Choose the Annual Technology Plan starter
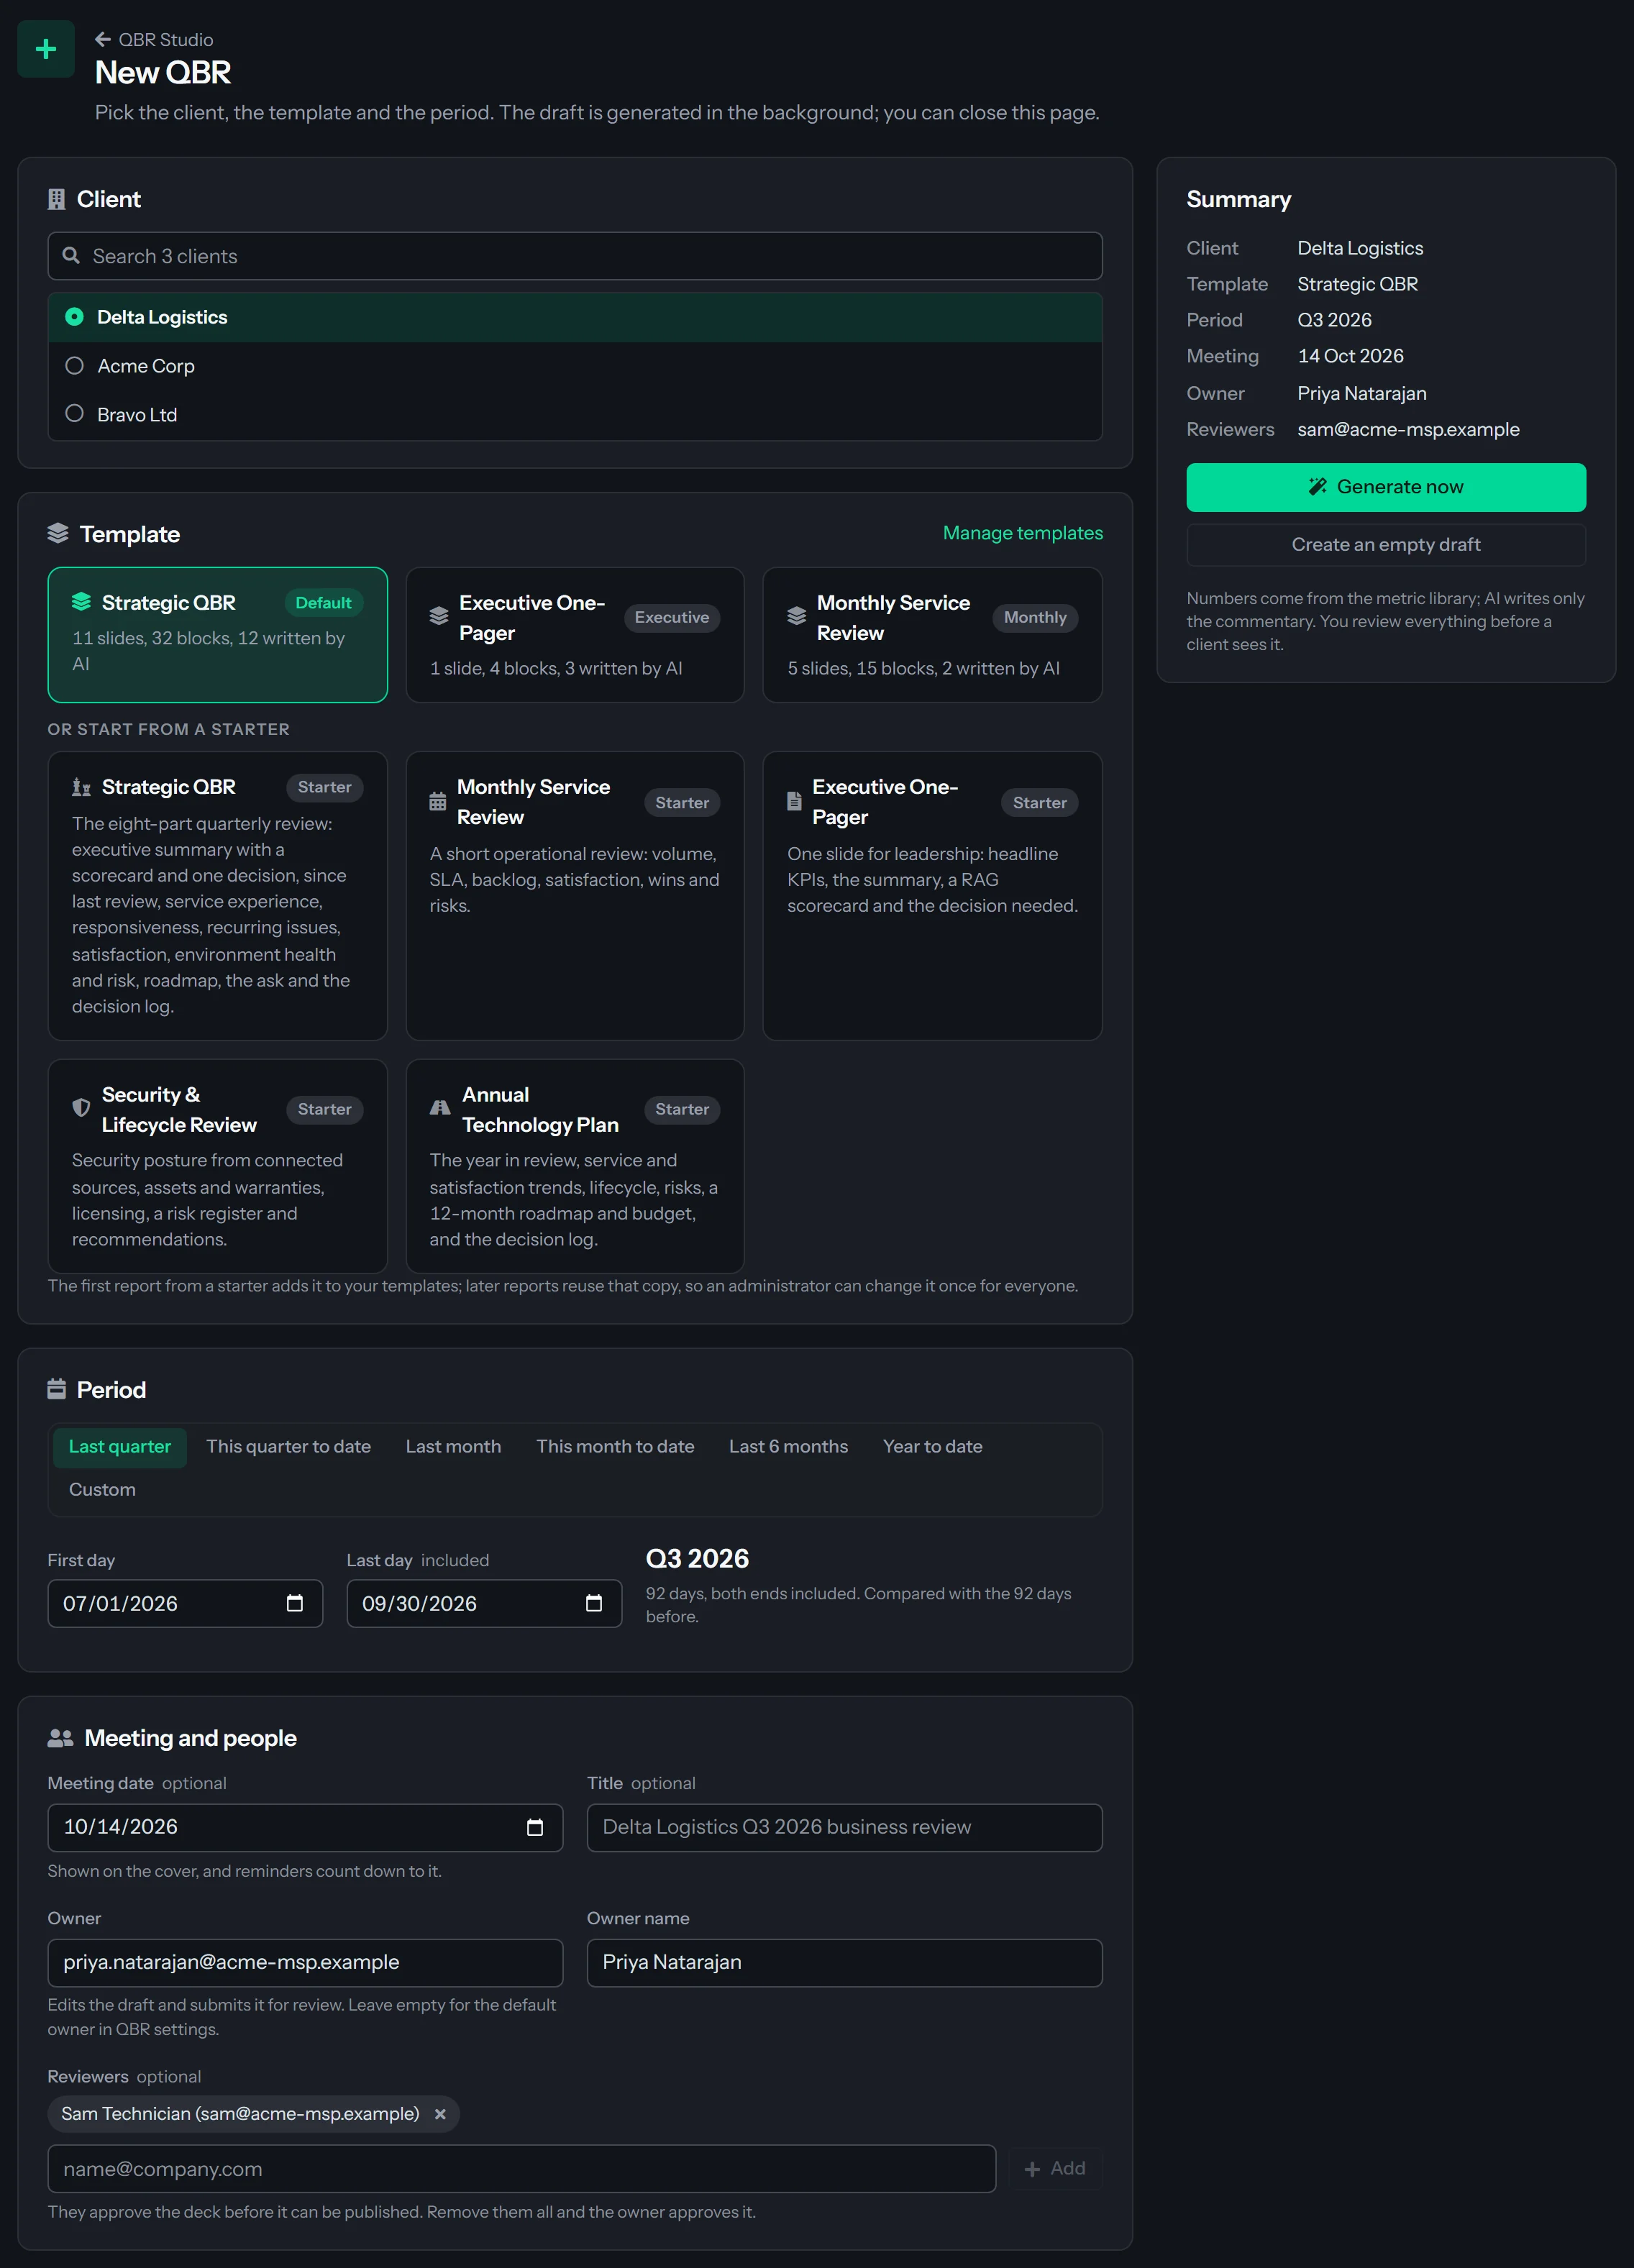The image size is (1634, 2268). click(x=575, y=1166)
